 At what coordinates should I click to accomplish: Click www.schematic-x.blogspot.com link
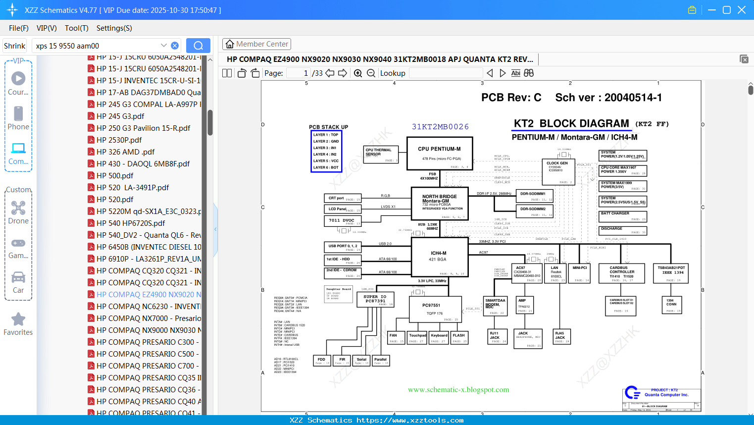pyautogui.click(x=458, y=390)
